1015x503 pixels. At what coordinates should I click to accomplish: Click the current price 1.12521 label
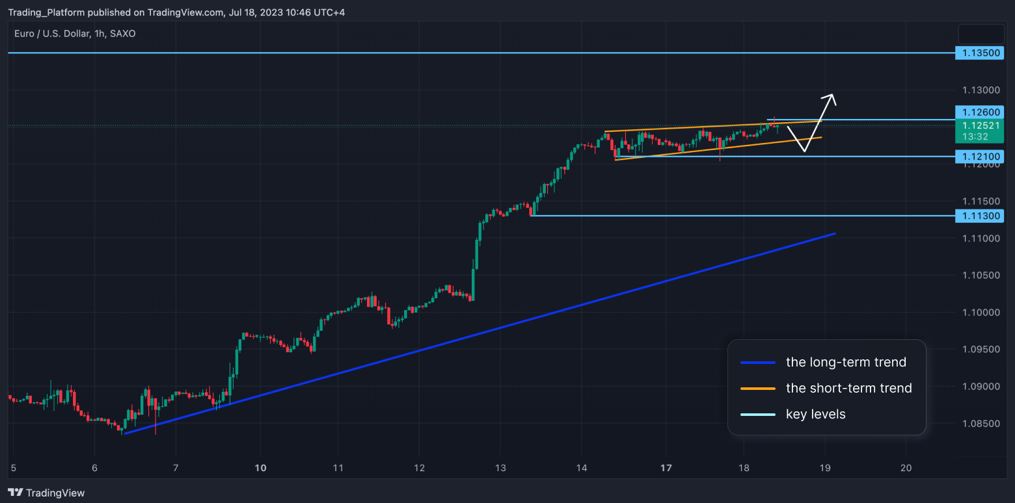click(x=979, y=125)
